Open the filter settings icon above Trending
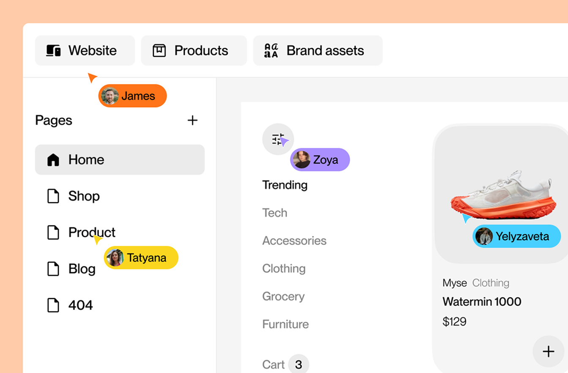This screenshot has width=568, height=373. (x=277, y=139)
